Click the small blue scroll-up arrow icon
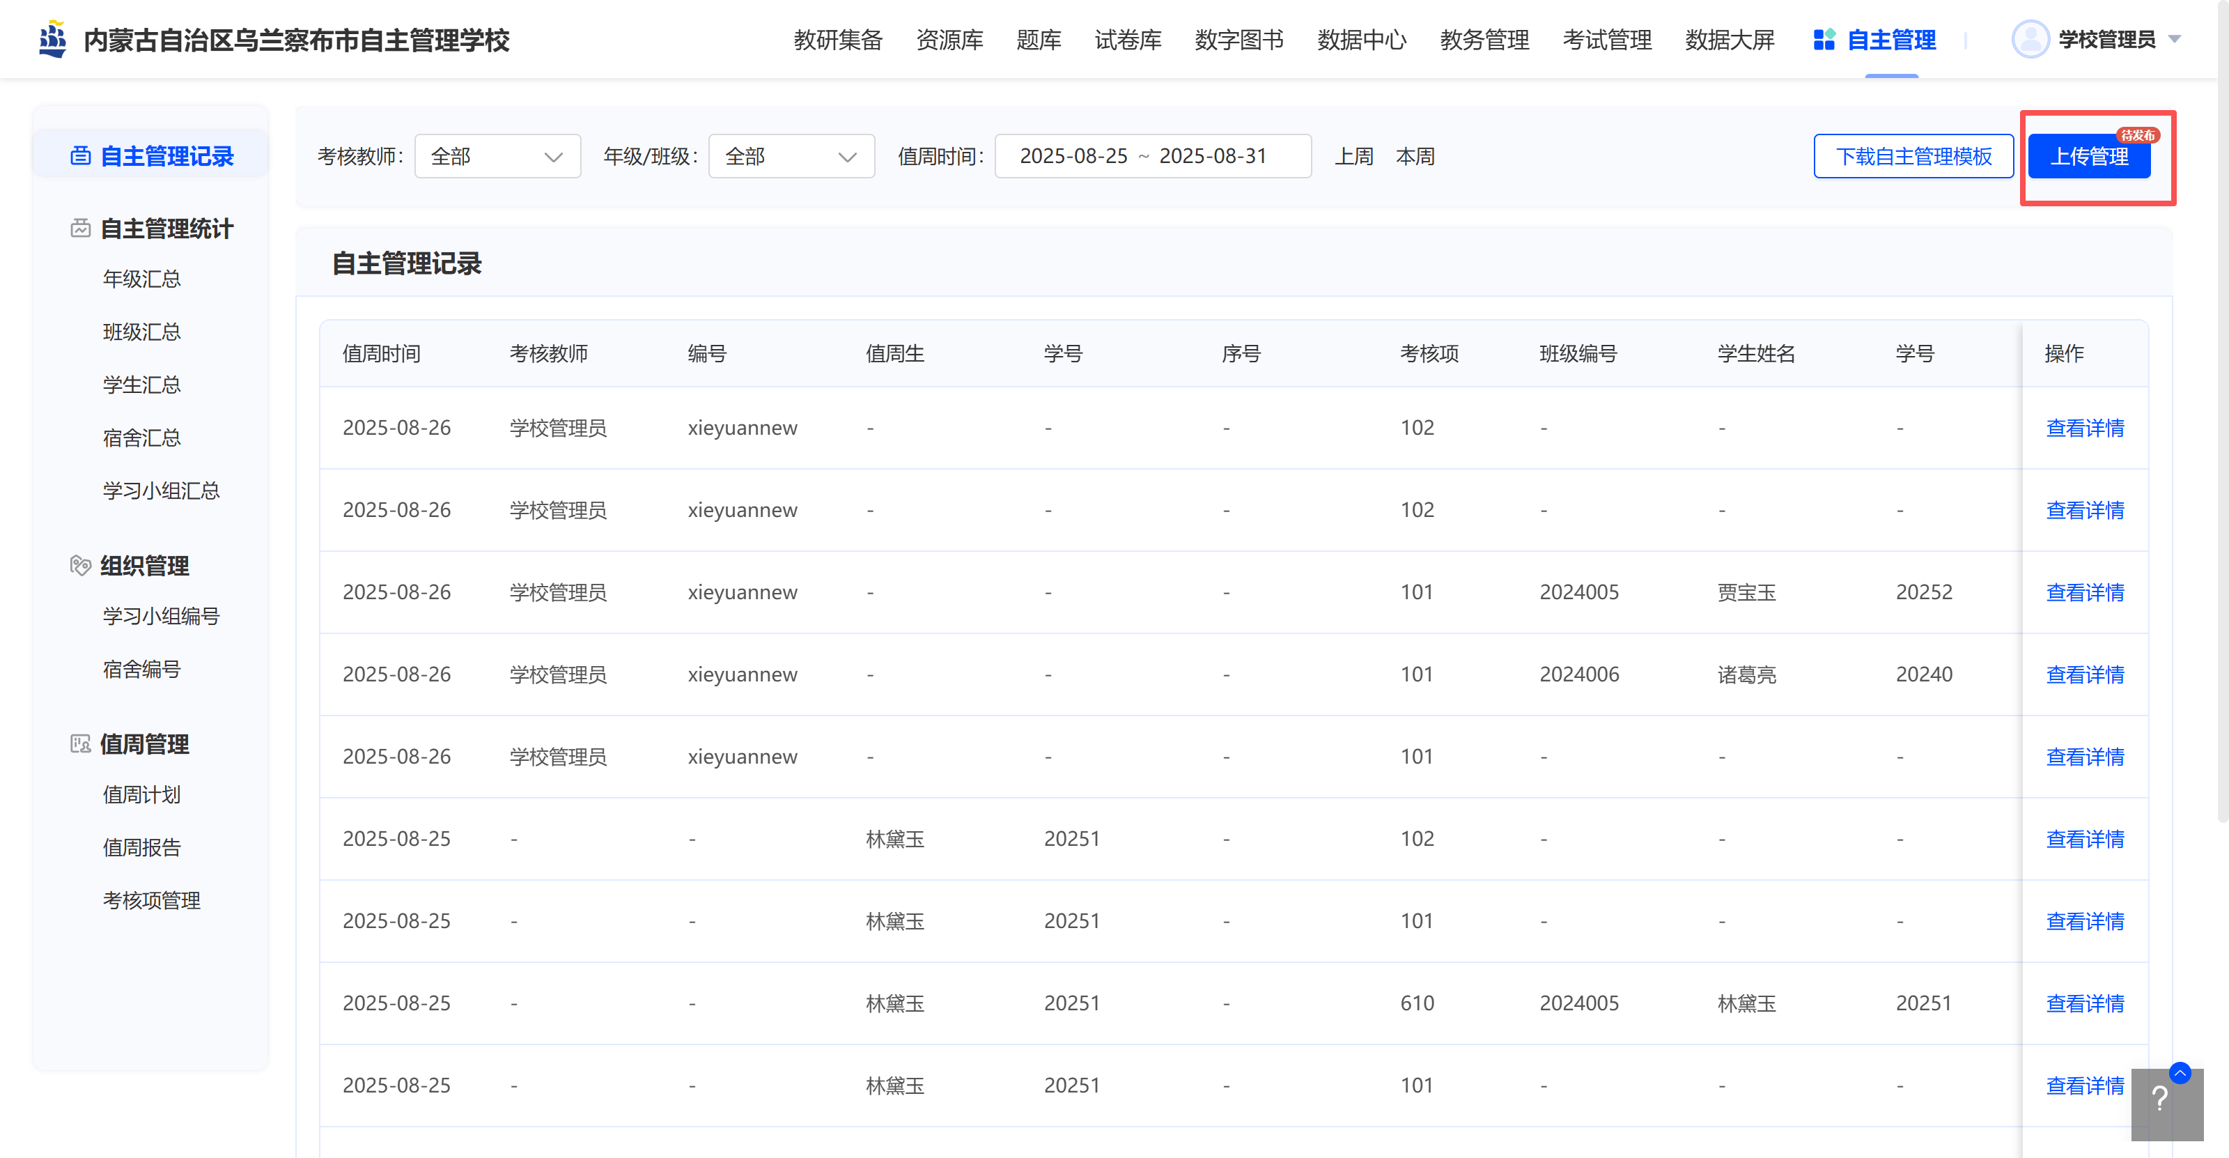The height and width of the screenshot is (1158, 2229). tap(2180, 1073)
